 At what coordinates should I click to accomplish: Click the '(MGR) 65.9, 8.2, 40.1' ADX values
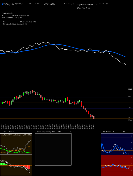(x=28, y=22)
